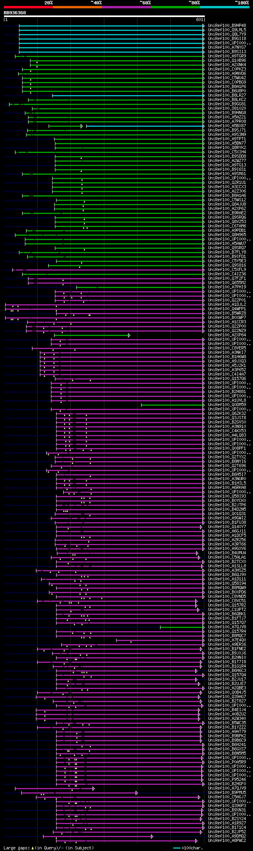Select label UniRef100_Q4WFP1
Image resolution: width=253 pixels, height=851 pixels.
(227, 309)
